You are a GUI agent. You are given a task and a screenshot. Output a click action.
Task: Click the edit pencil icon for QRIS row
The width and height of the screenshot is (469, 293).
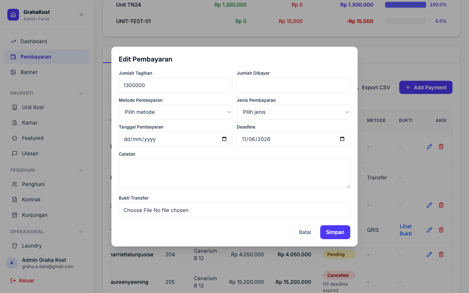pos(429,230)
